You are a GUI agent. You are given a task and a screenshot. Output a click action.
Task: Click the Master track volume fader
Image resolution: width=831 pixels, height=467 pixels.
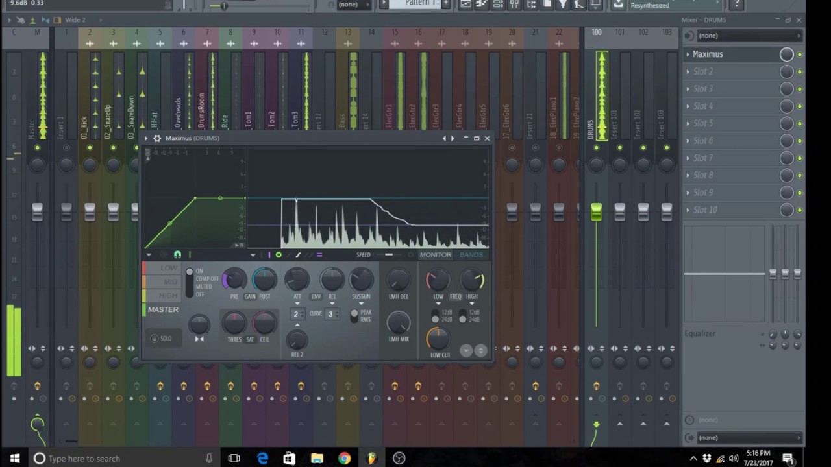coord(37,211)
